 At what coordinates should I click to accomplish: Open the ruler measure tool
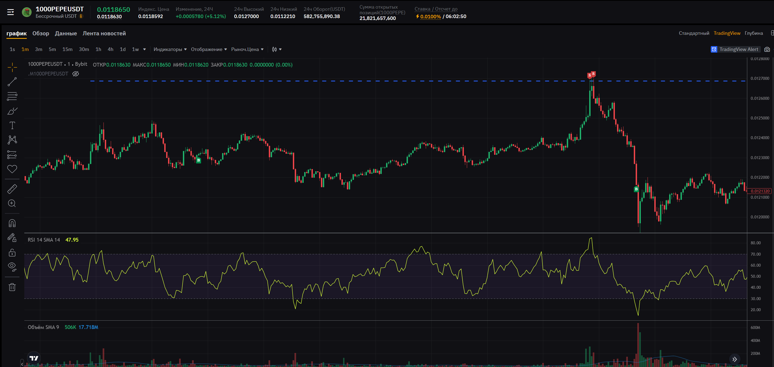[x=12, y=189]
